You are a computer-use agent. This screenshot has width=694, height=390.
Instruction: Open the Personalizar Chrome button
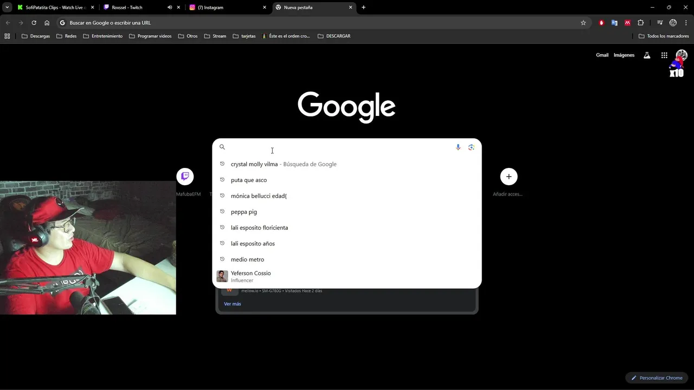[657, 378]
